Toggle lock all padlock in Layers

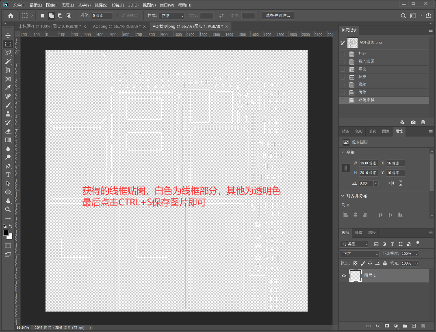385,263
